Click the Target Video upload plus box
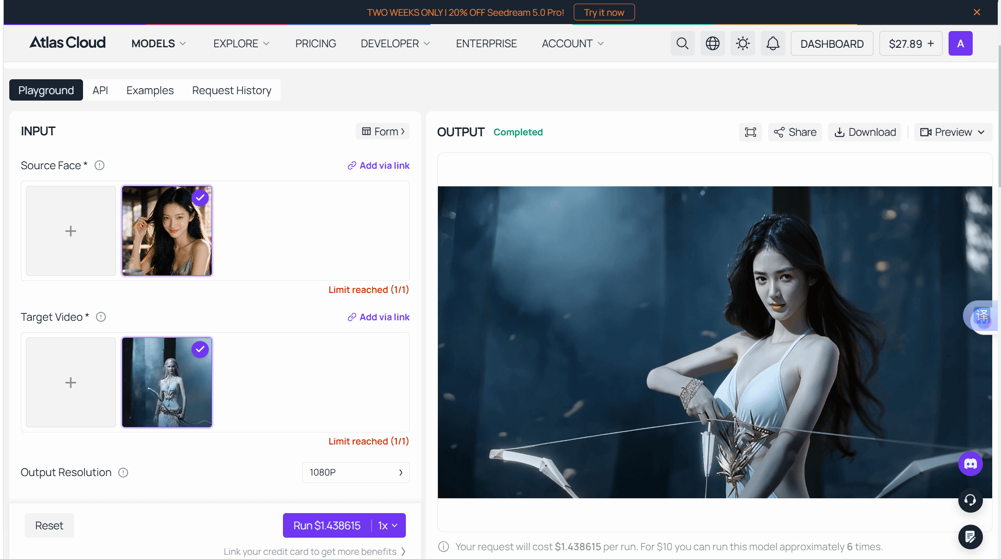The height and width of the screenshot is (559, 1001). pyautogui.click(x=71, y=382)
